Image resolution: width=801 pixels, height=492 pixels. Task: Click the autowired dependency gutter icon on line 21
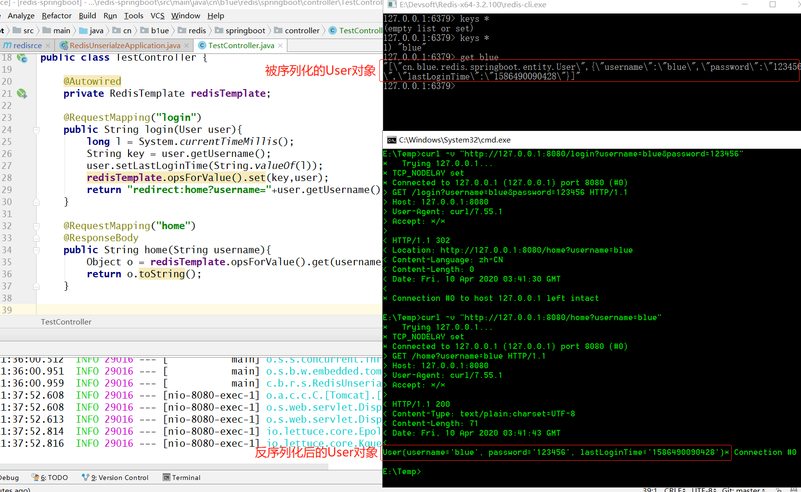coord(22,93)
